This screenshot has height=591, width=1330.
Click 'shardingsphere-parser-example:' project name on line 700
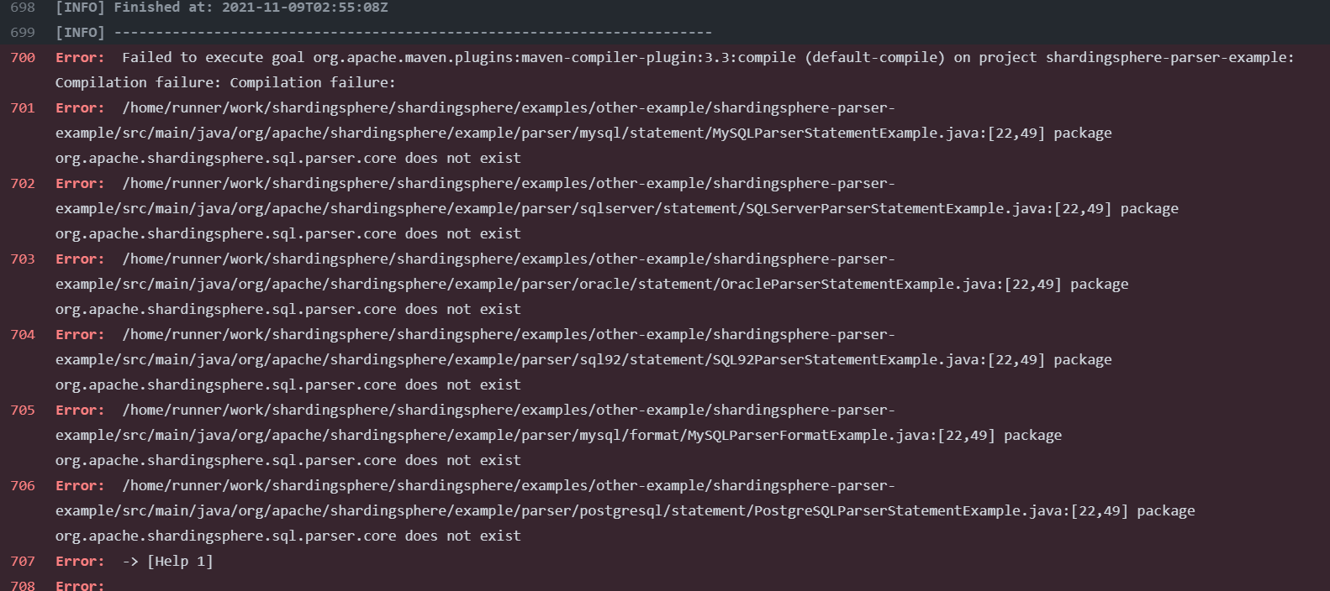(1170, 58)
